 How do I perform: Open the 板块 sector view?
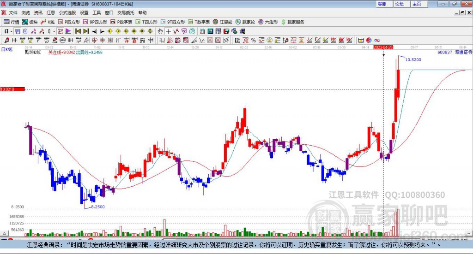(x=30, y=22)
